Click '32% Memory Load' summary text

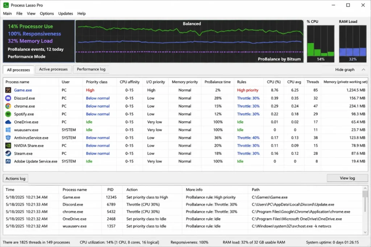tap(30, 41)
